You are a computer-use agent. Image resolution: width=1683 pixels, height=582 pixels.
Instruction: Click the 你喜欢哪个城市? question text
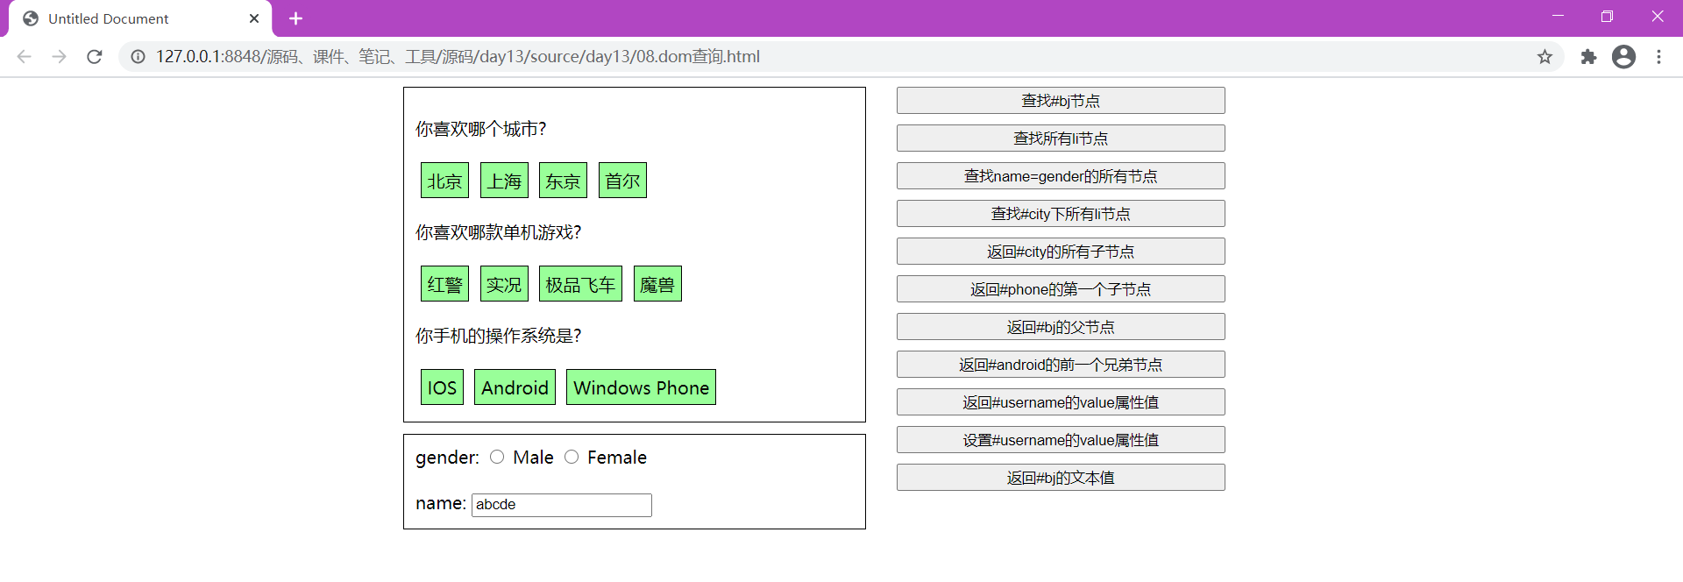[480, 129]
